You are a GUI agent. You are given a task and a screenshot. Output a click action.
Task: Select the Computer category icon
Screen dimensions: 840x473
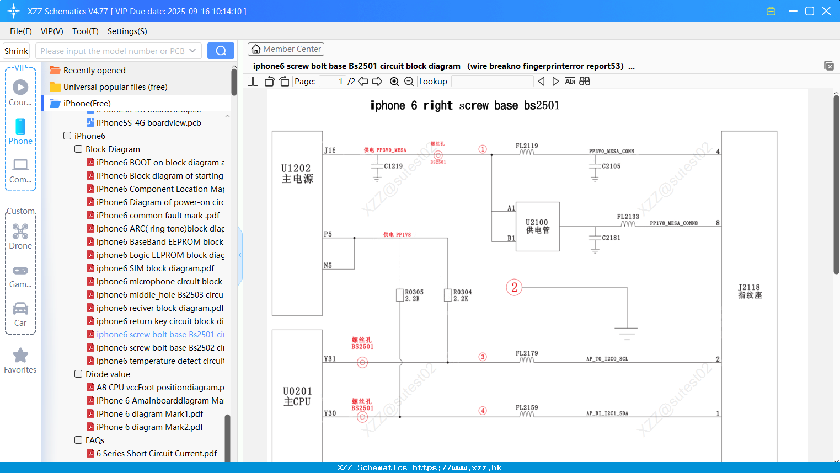coord(20,170)
